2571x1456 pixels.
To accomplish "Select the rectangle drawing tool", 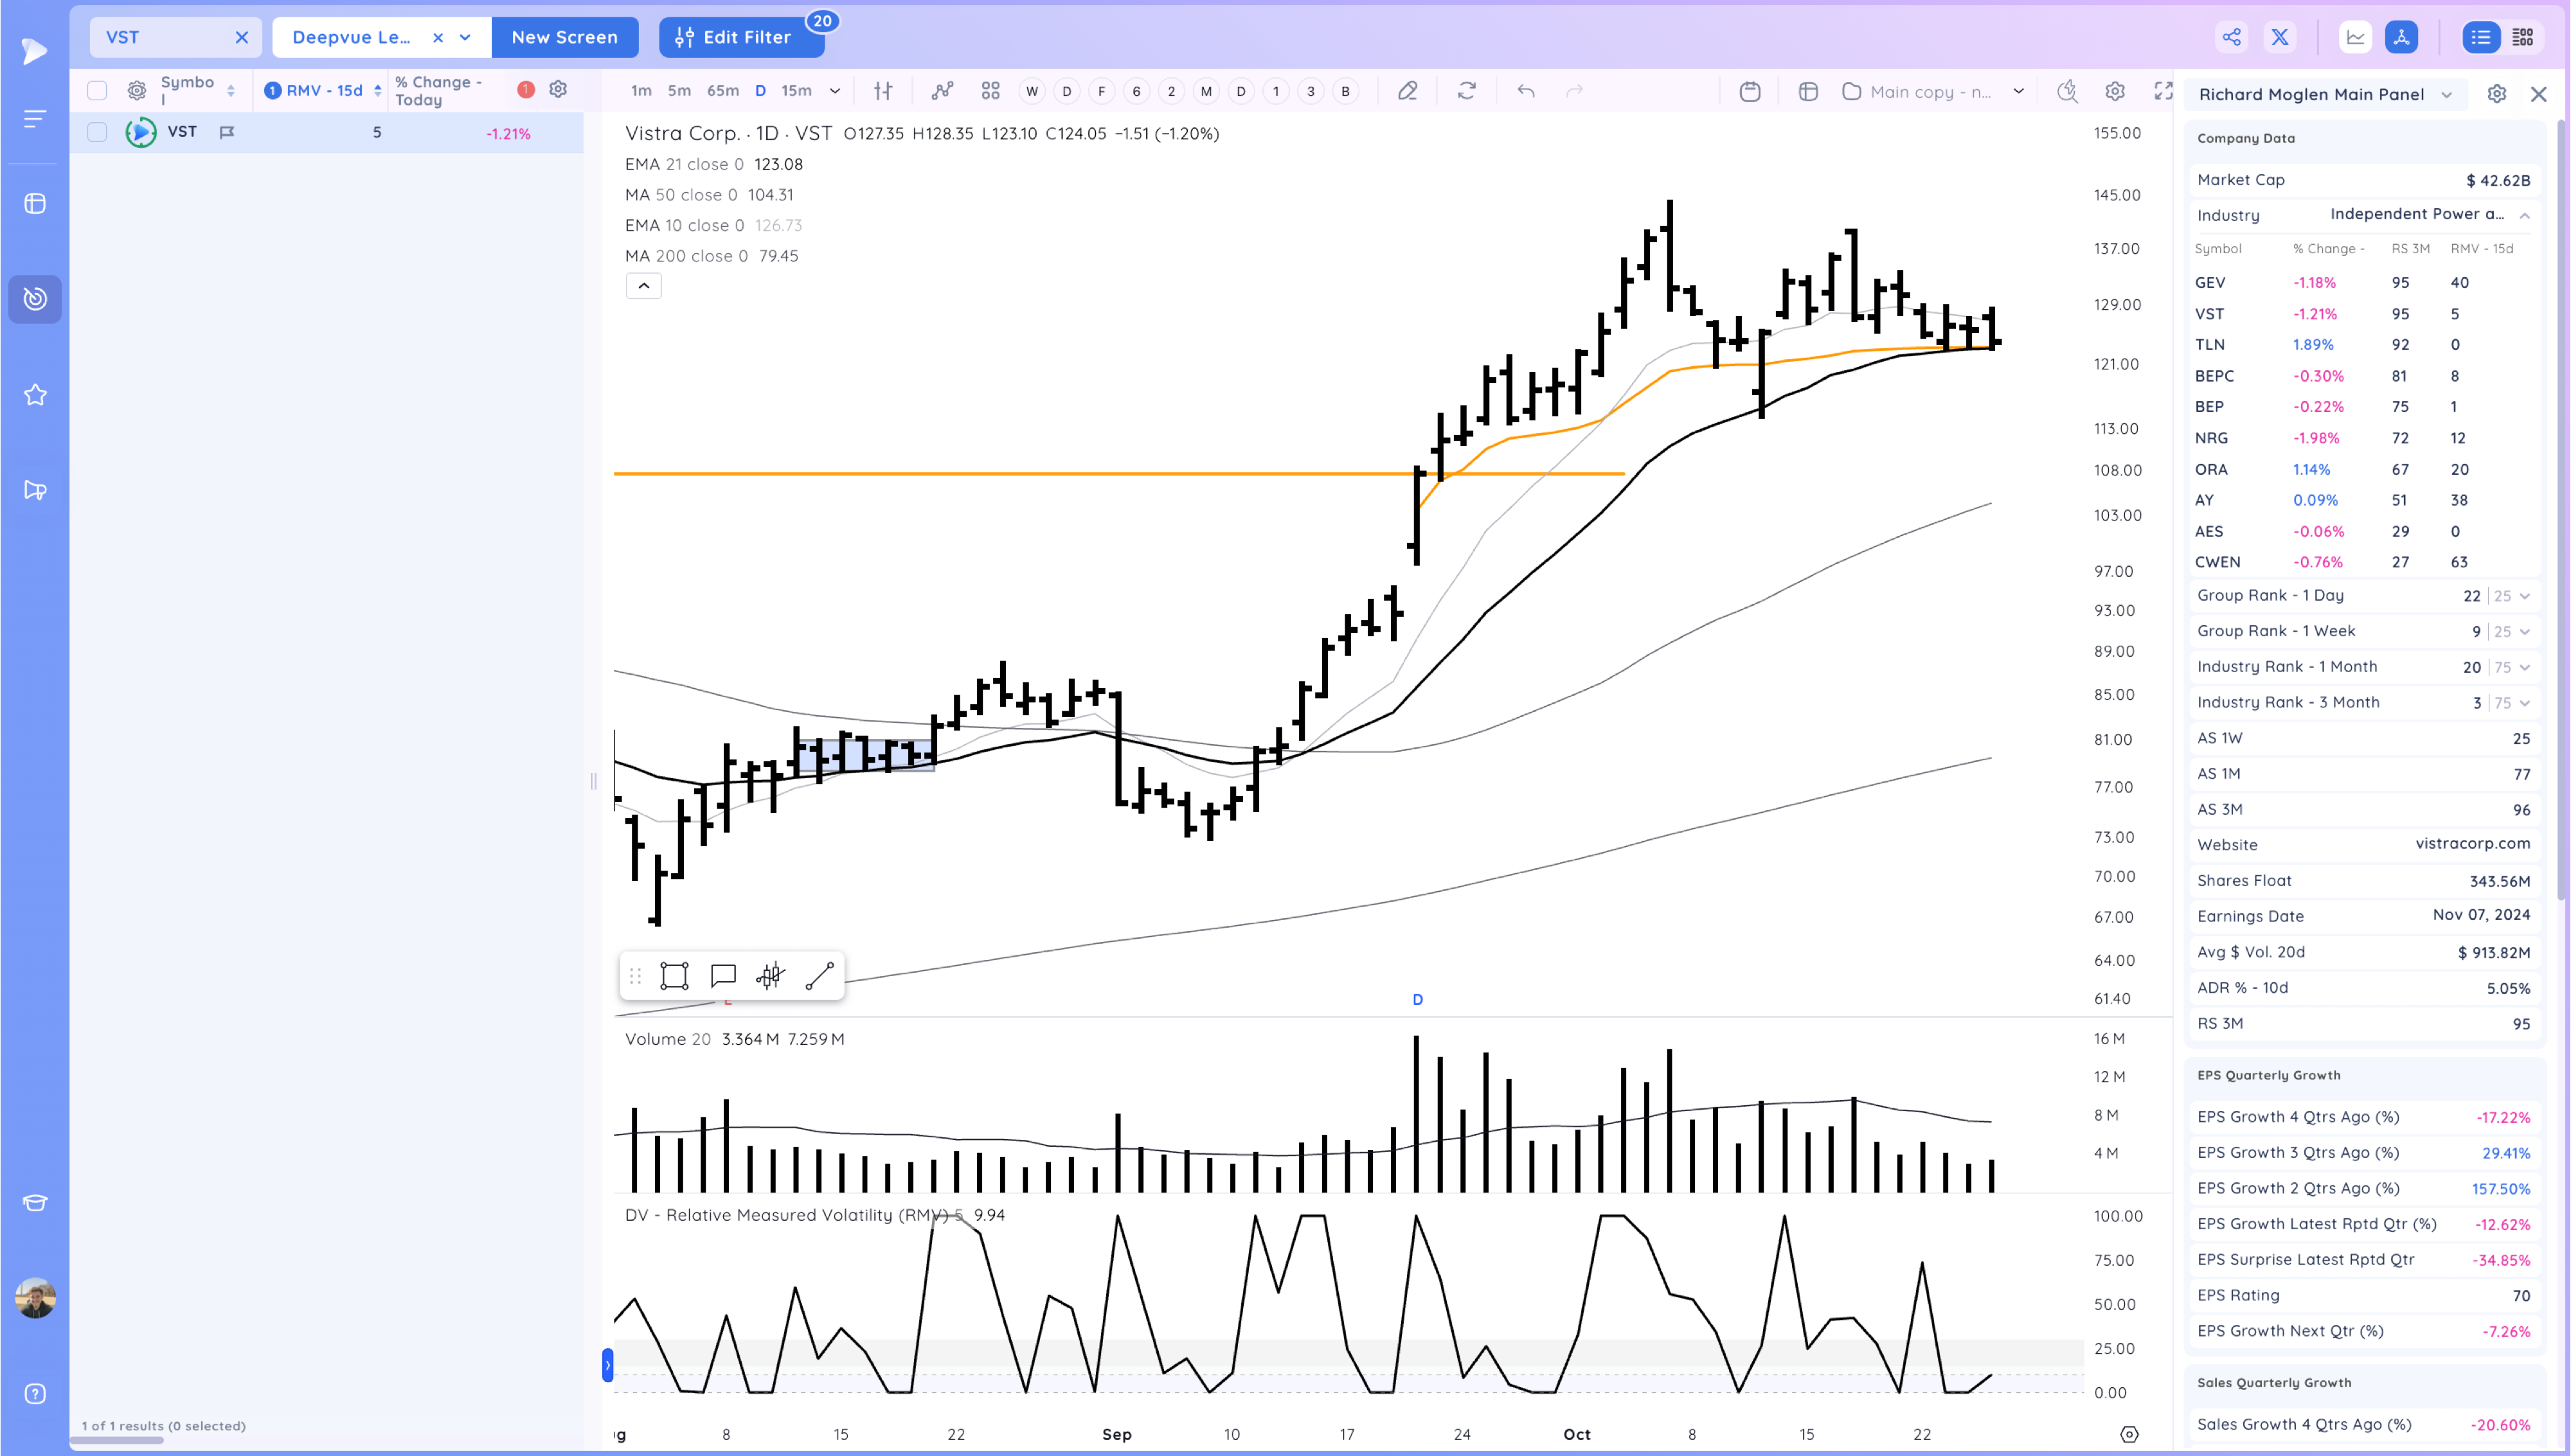I will pos(674,976).
